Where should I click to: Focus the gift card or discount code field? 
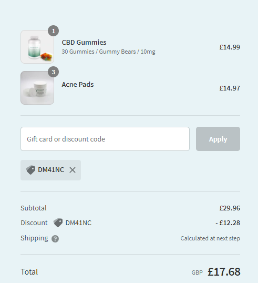coord(105,139)
